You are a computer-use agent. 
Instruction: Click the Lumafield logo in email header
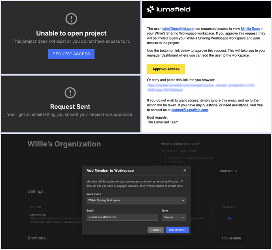[x=169, y=9]
